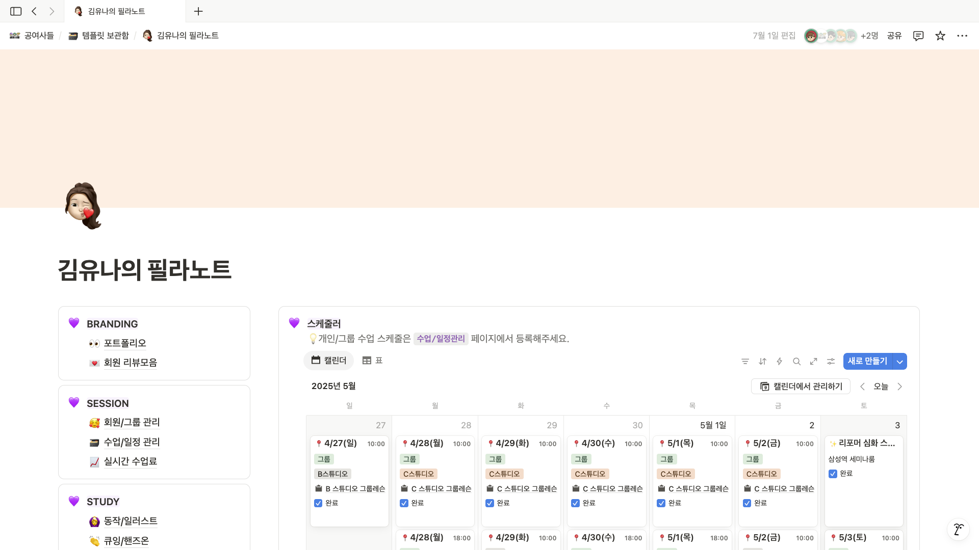The width and height of the screenshot is (979, 550).
Task: Select the 캘린더 view tab
Action: tap(328, 361)
